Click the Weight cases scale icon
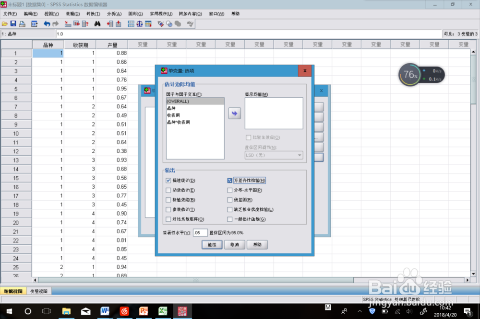Viewport: 480px width, 319px height. 140,24
